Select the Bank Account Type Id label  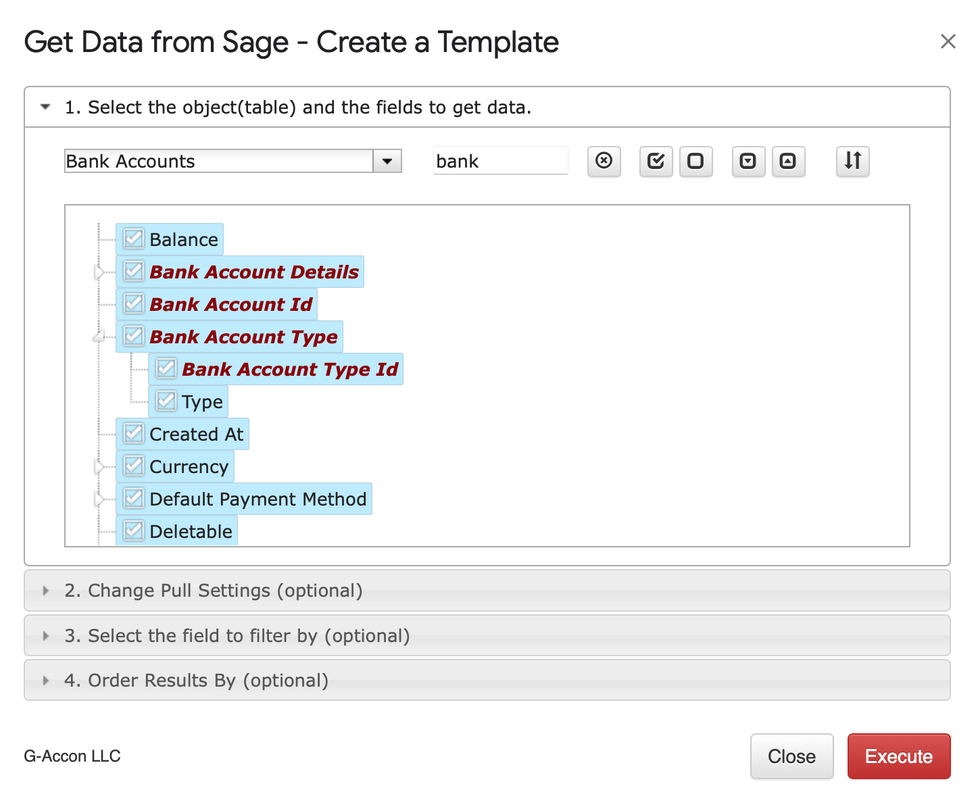tap(290, 370)
